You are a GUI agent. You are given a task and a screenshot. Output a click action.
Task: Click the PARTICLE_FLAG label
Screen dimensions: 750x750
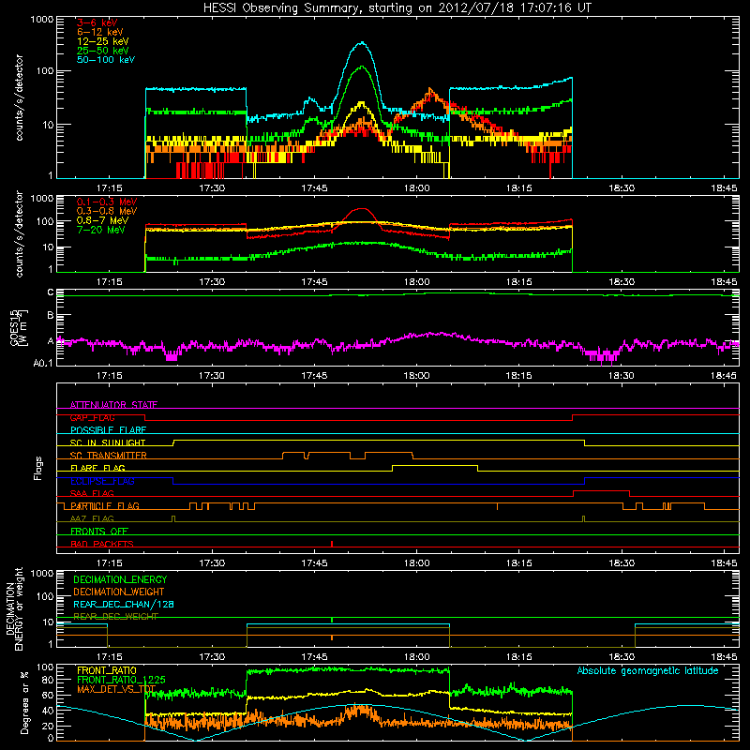click(105, 506)
